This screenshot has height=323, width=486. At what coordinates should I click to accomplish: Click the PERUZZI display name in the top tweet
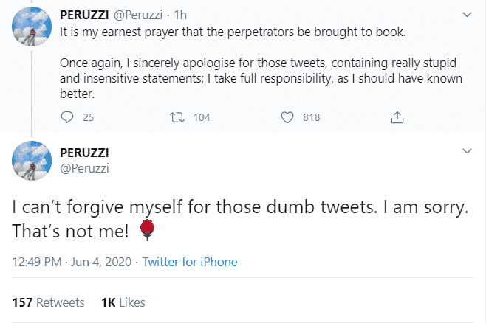[x=85, y=15]
